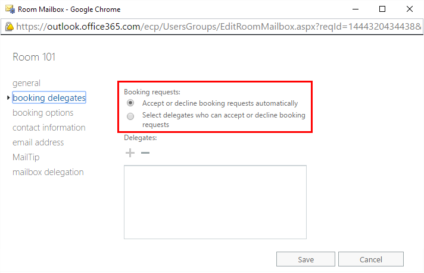Click the Room Mailbox window icon
Image resolution: width=424 pixels, height=273 pixels.
(10, 9)
